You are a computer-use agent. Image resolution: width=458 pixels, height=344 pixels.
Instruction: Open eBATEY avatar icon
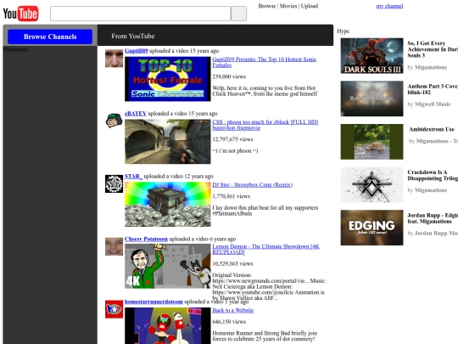tap(114, 121)
